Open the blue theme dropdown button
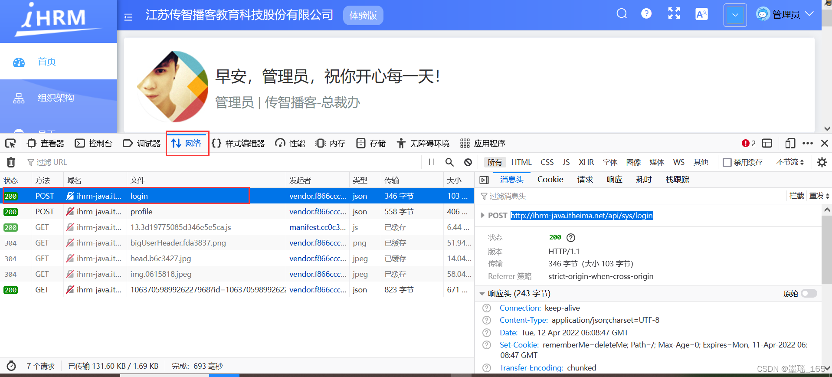Viewport: 832px width, 377px height. [735, 15]
